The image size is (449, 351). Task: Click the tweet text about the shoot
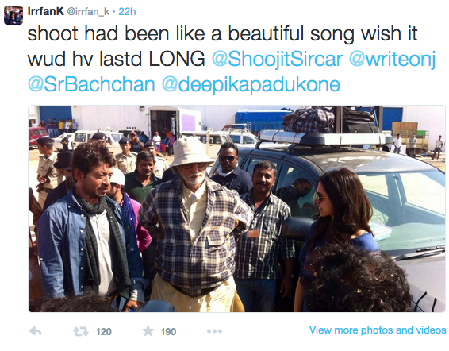click(222, 46)
